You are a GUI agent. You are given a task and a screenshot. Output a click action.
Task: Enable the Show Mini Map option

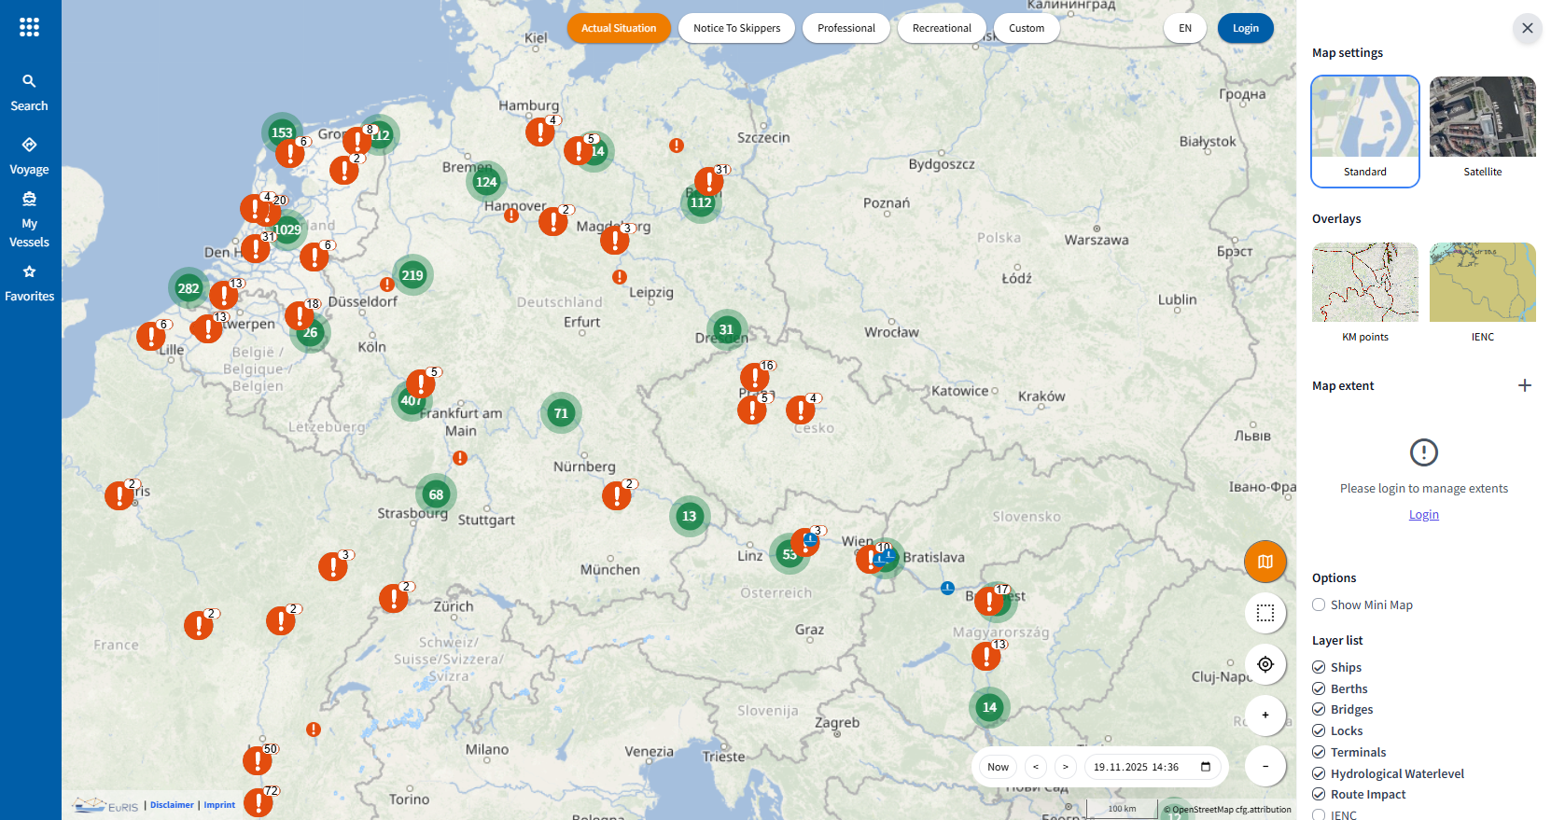(x=1319, y=605)
